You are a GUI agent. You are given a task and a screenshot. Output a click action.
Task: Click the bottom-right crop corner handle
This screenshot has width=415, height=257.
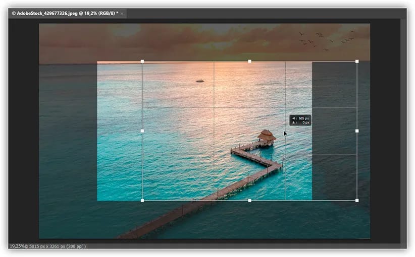357,201
